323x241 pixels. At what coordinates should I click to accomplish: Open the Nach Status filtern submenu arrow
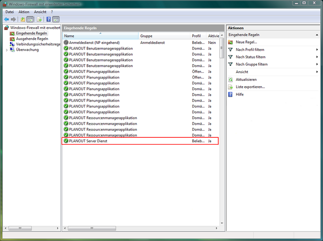(317, 57)
